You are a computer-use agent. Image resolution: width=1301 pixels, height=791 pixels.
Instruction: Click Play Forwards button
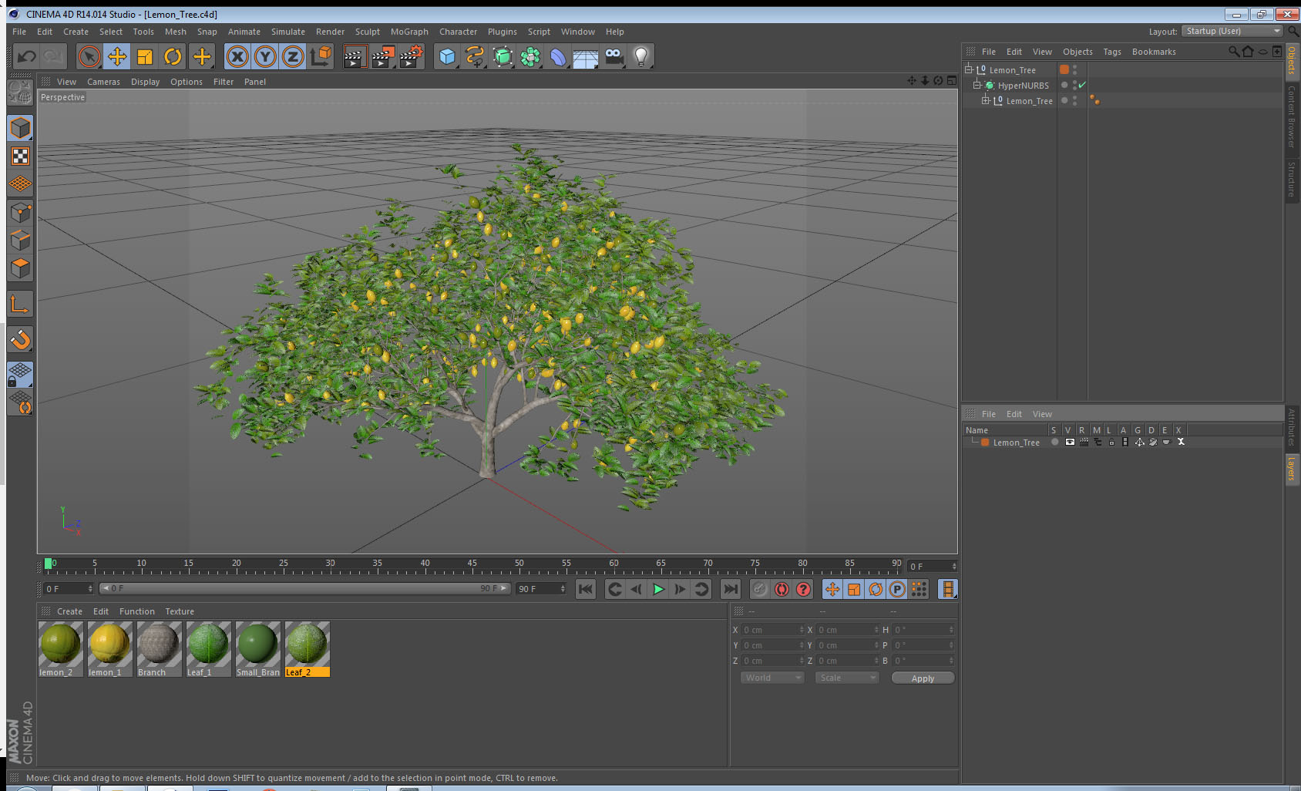[658, 590]
